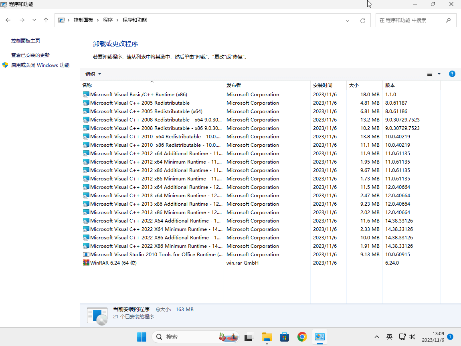Open network tray icon
The height and width of the screenshot is (346, 461).
[x=402, y=337]
